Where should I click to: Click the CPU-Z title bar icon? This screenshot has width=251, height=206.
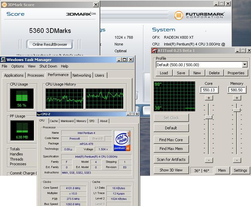coord(39,114)
